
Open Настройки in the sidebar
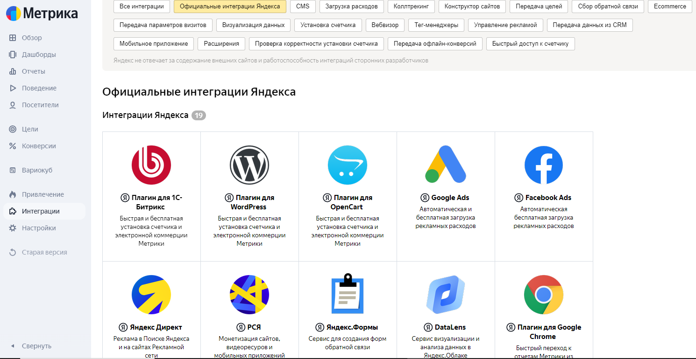[39, 228]
